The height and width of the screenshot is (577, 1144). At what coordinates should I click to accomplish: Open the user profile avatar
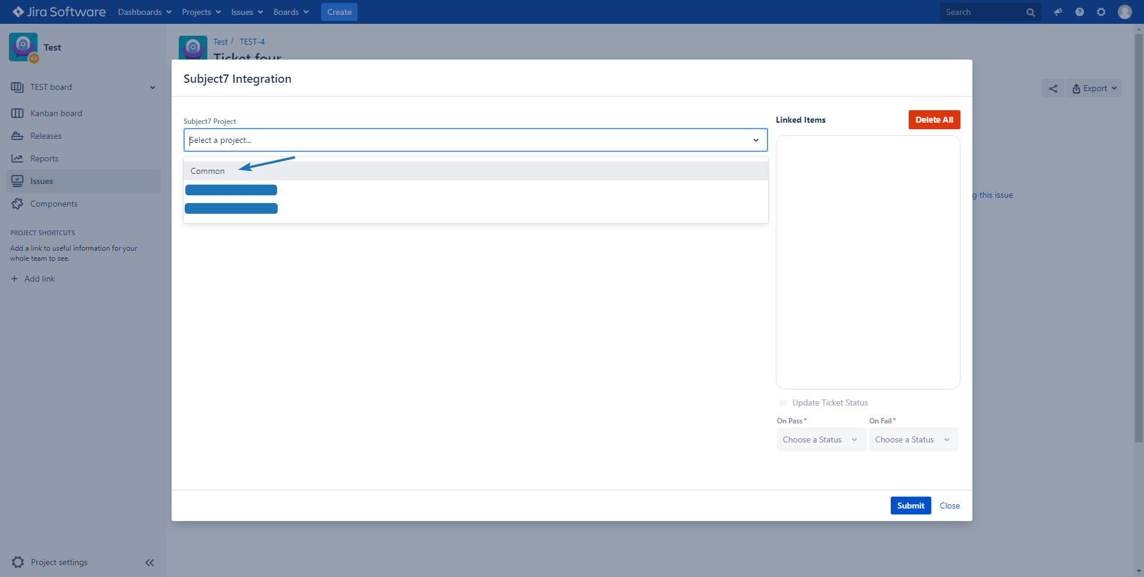tap(1124, 12)
